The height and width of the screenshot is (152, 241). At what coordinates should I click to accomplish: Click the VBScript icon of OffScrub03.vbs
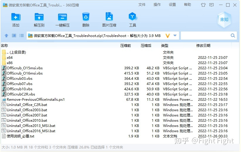4,78
